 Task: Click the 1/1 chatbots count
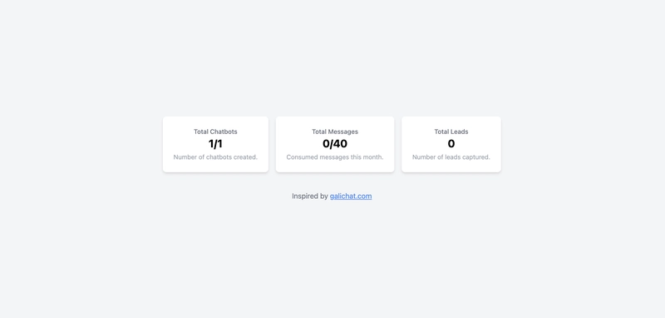215,144
